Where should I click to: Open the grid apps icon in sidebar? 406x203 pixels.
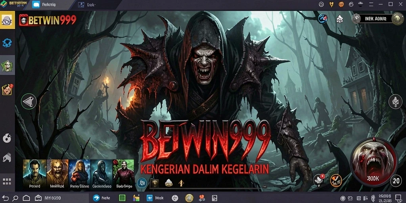coord(7,181)
